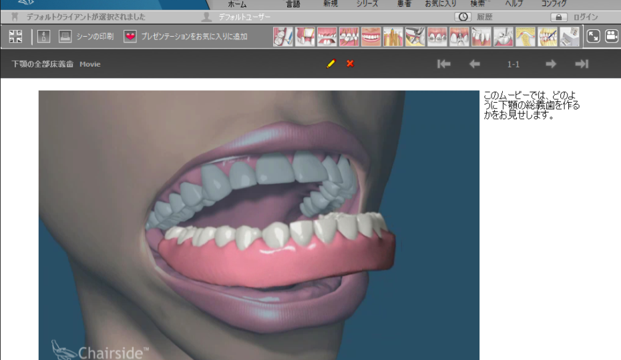Screen dimensions: 621x360
Task: Click the tooth client icon
Action: point(15,17)
